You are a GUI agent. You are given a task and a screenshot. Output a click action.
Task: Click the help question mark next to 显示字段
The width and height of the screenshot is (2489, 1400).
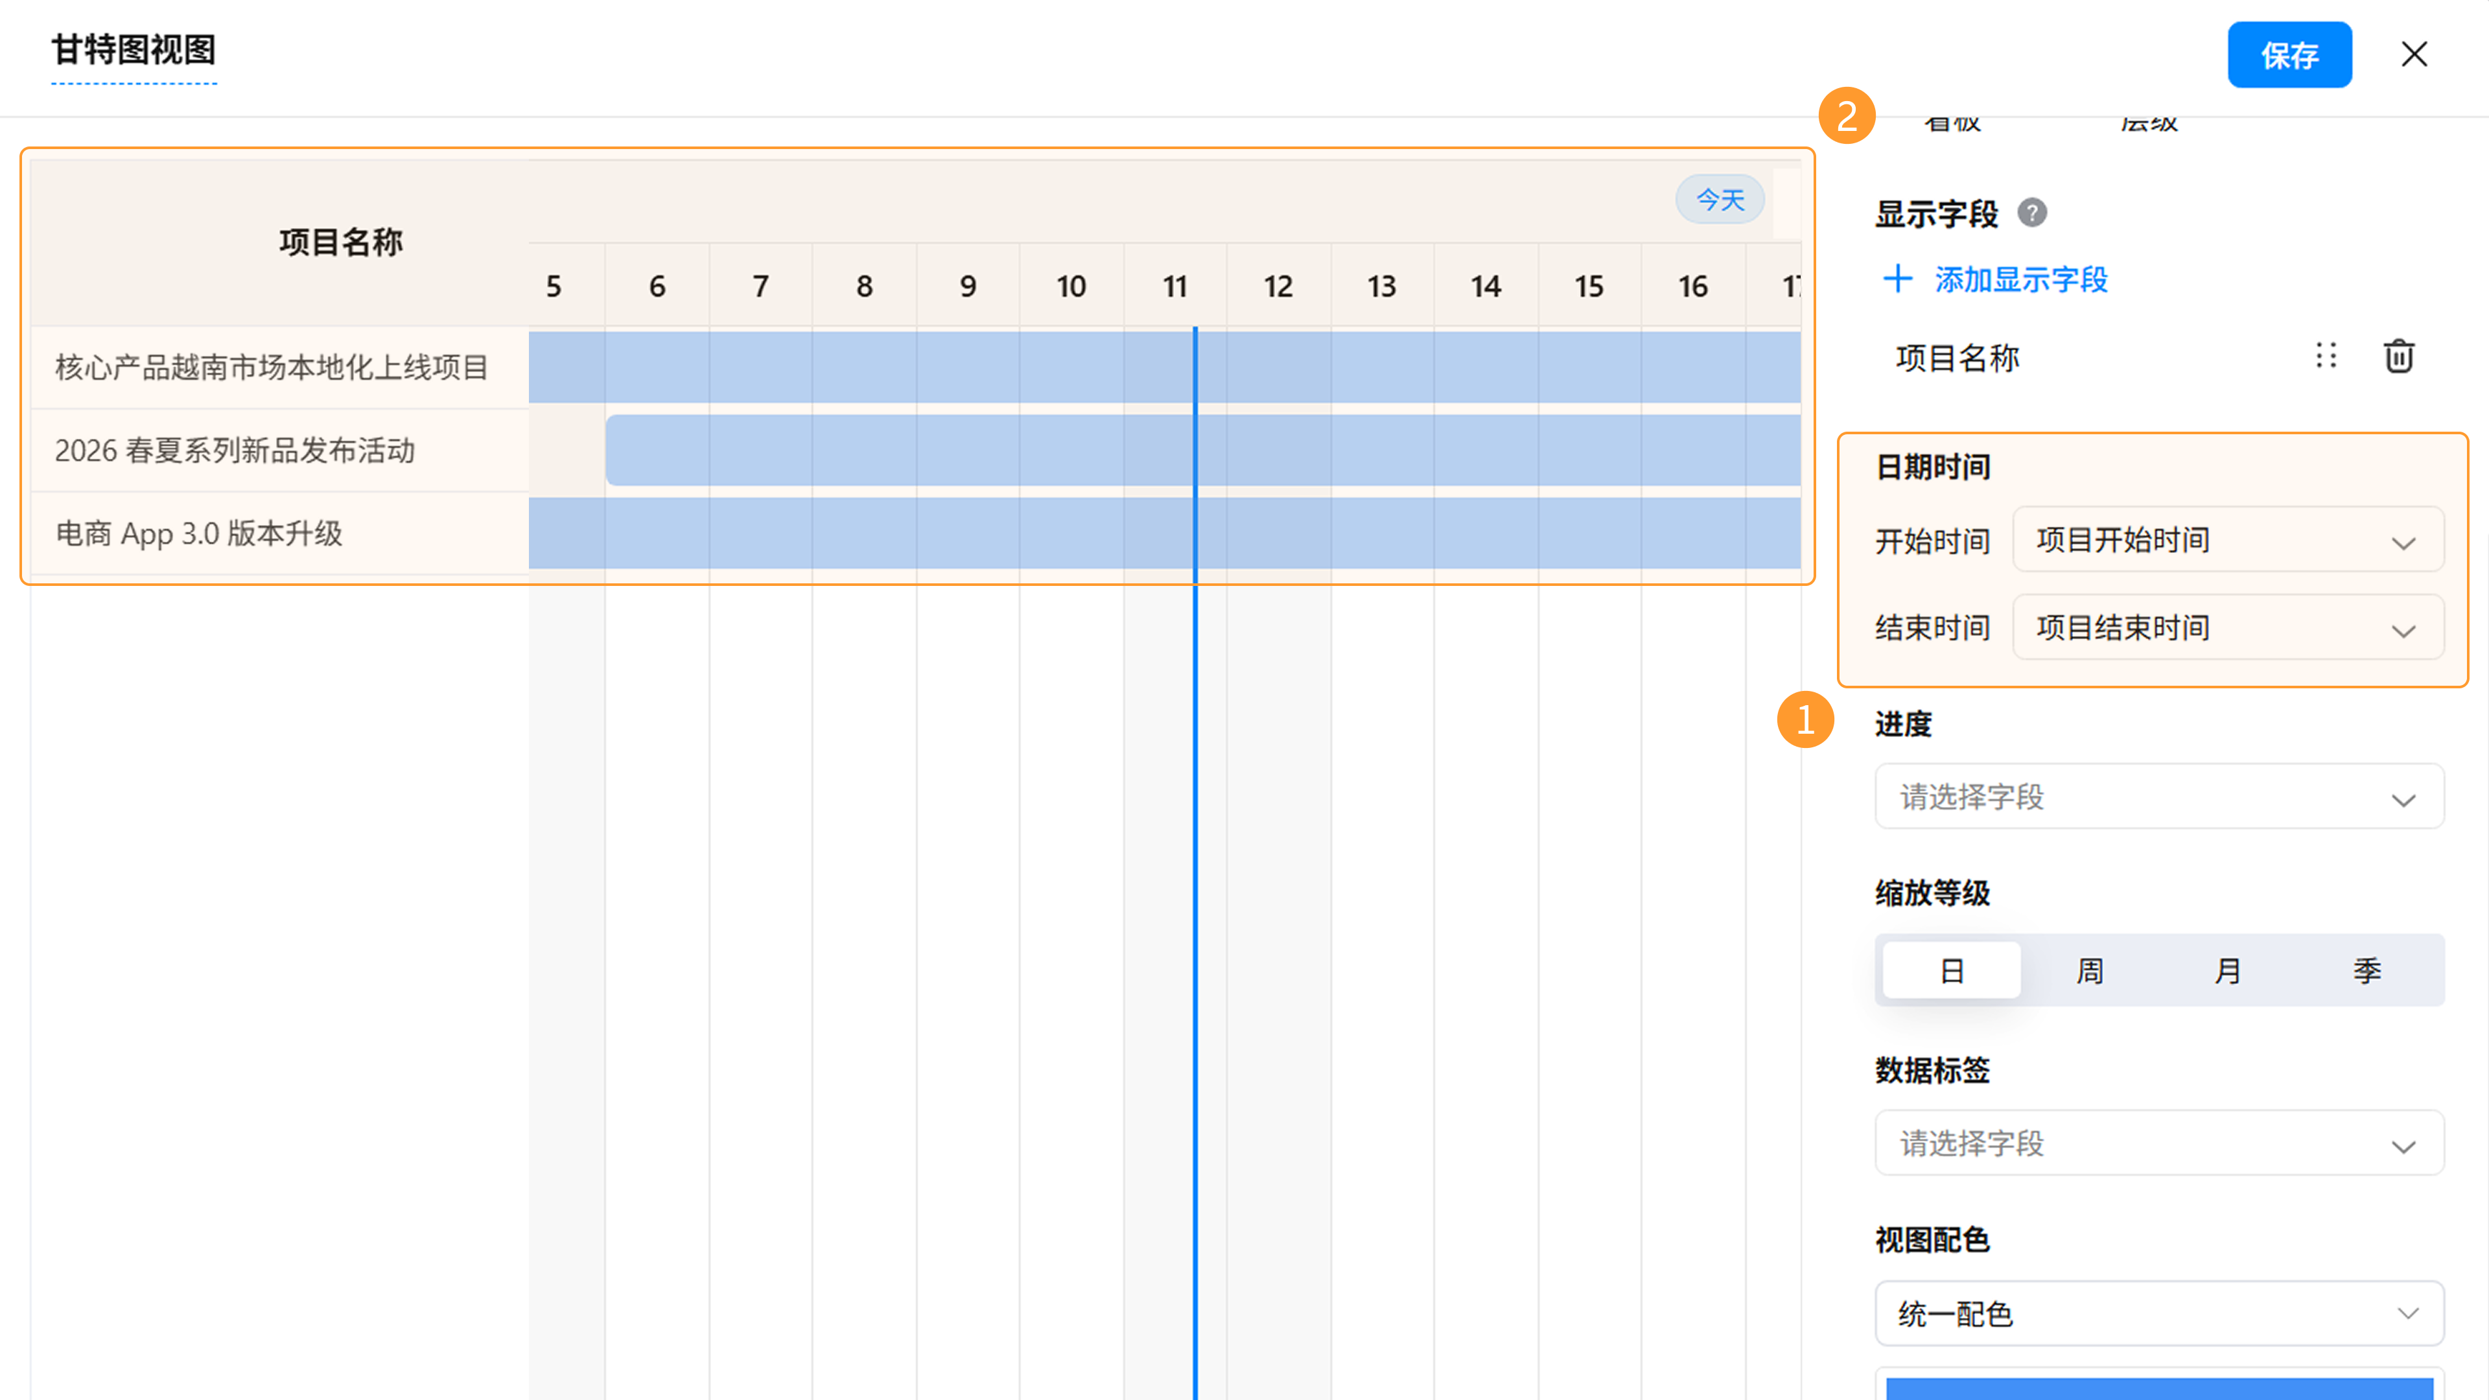click(2032, 213)
